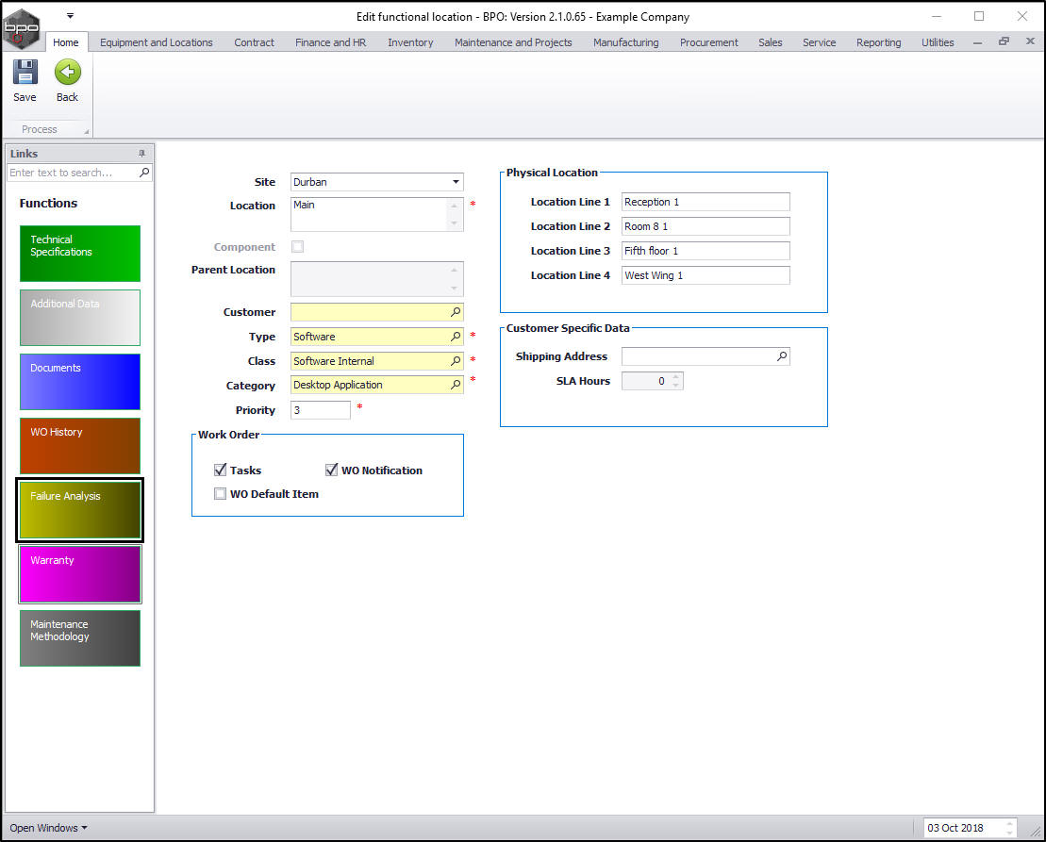Screen dimensions: 1046x842
Task: Switch to Maintenance and Projects tab
Action: coord(513,42)
